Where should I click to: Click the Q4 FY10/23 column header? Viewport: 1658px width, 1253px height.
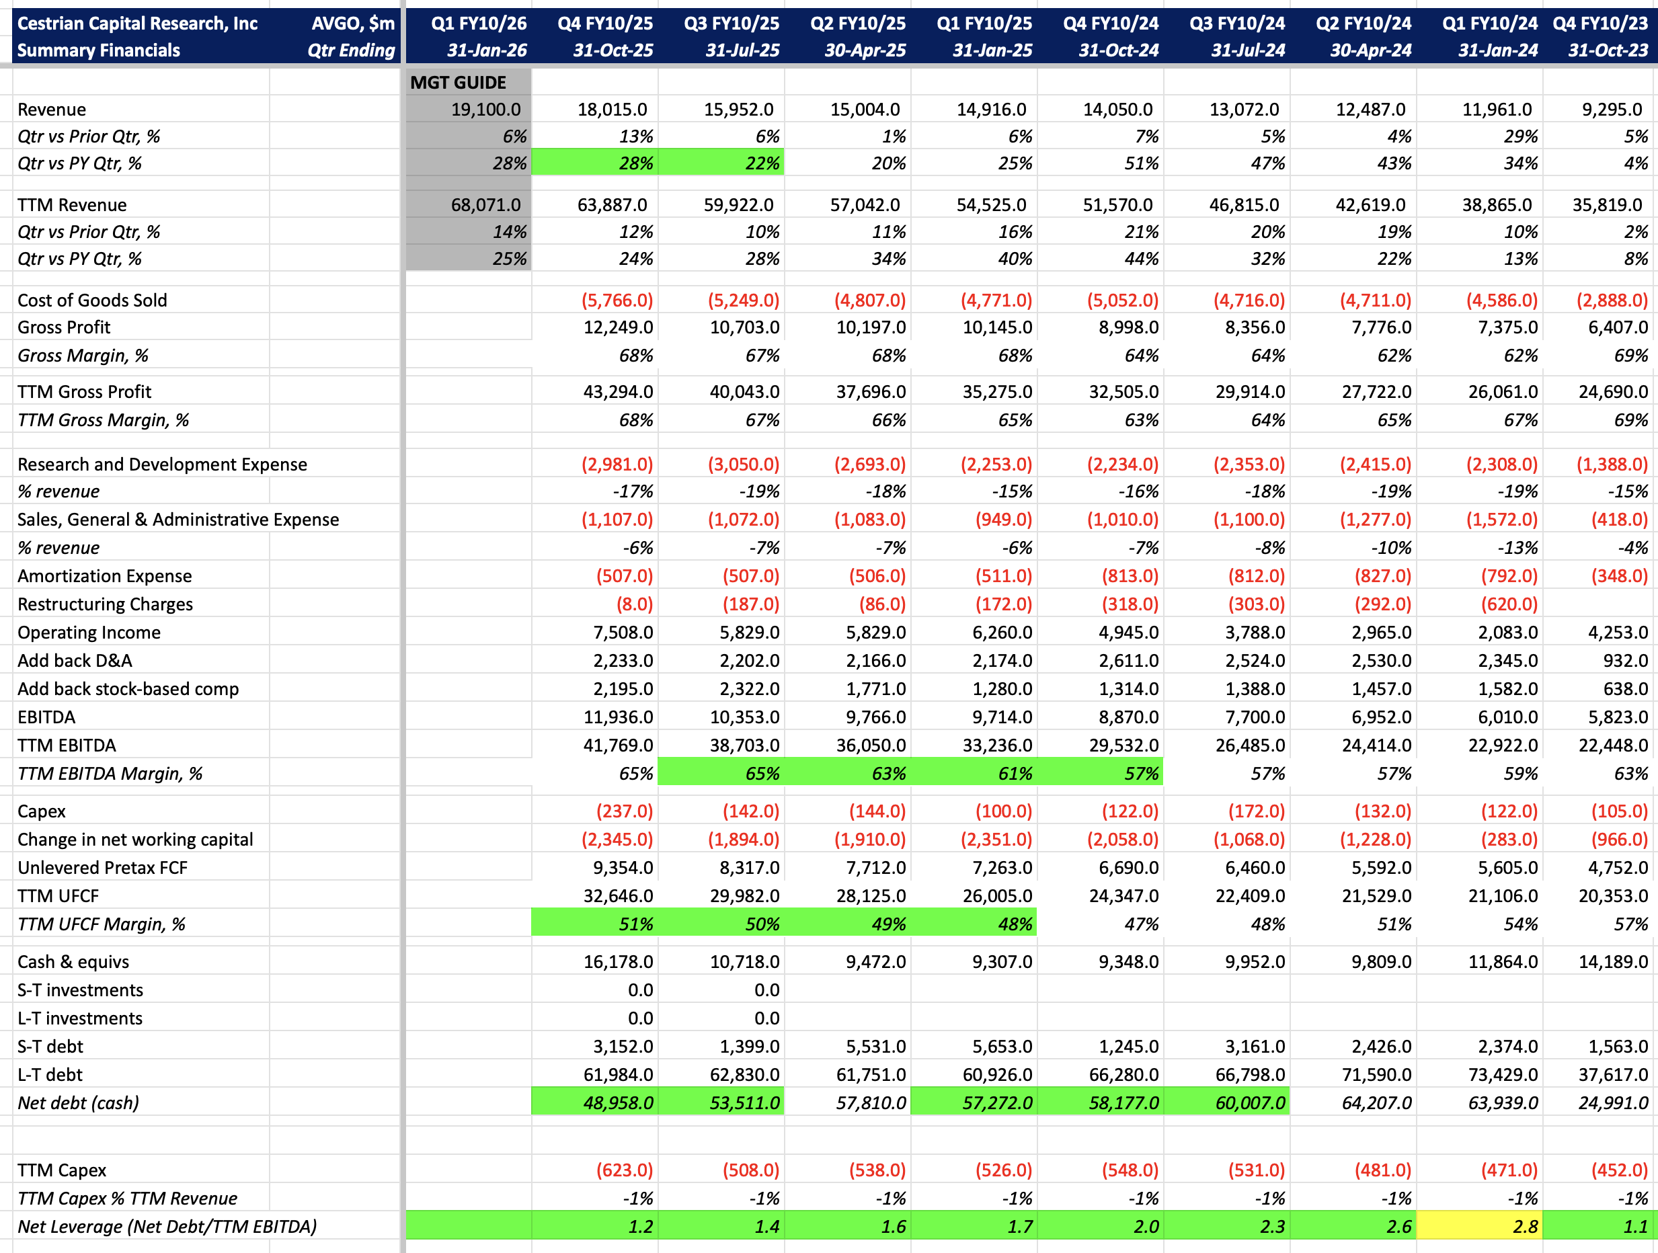(1600, 24)
